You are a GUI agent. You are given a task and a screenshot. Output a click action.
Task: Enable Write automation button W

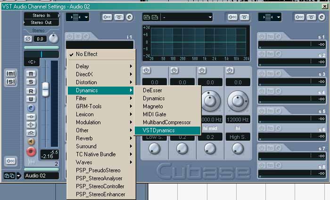point(31,99)
